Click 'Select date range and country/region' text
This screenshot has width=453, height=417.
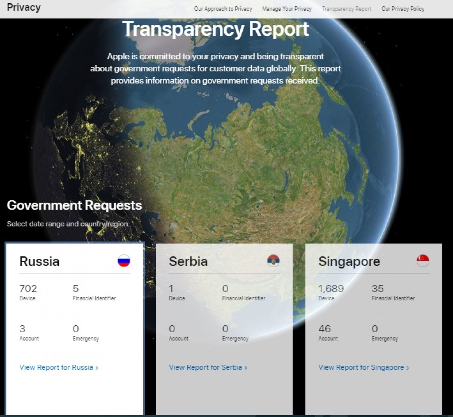pyautogui.click(x=69, y=224)
